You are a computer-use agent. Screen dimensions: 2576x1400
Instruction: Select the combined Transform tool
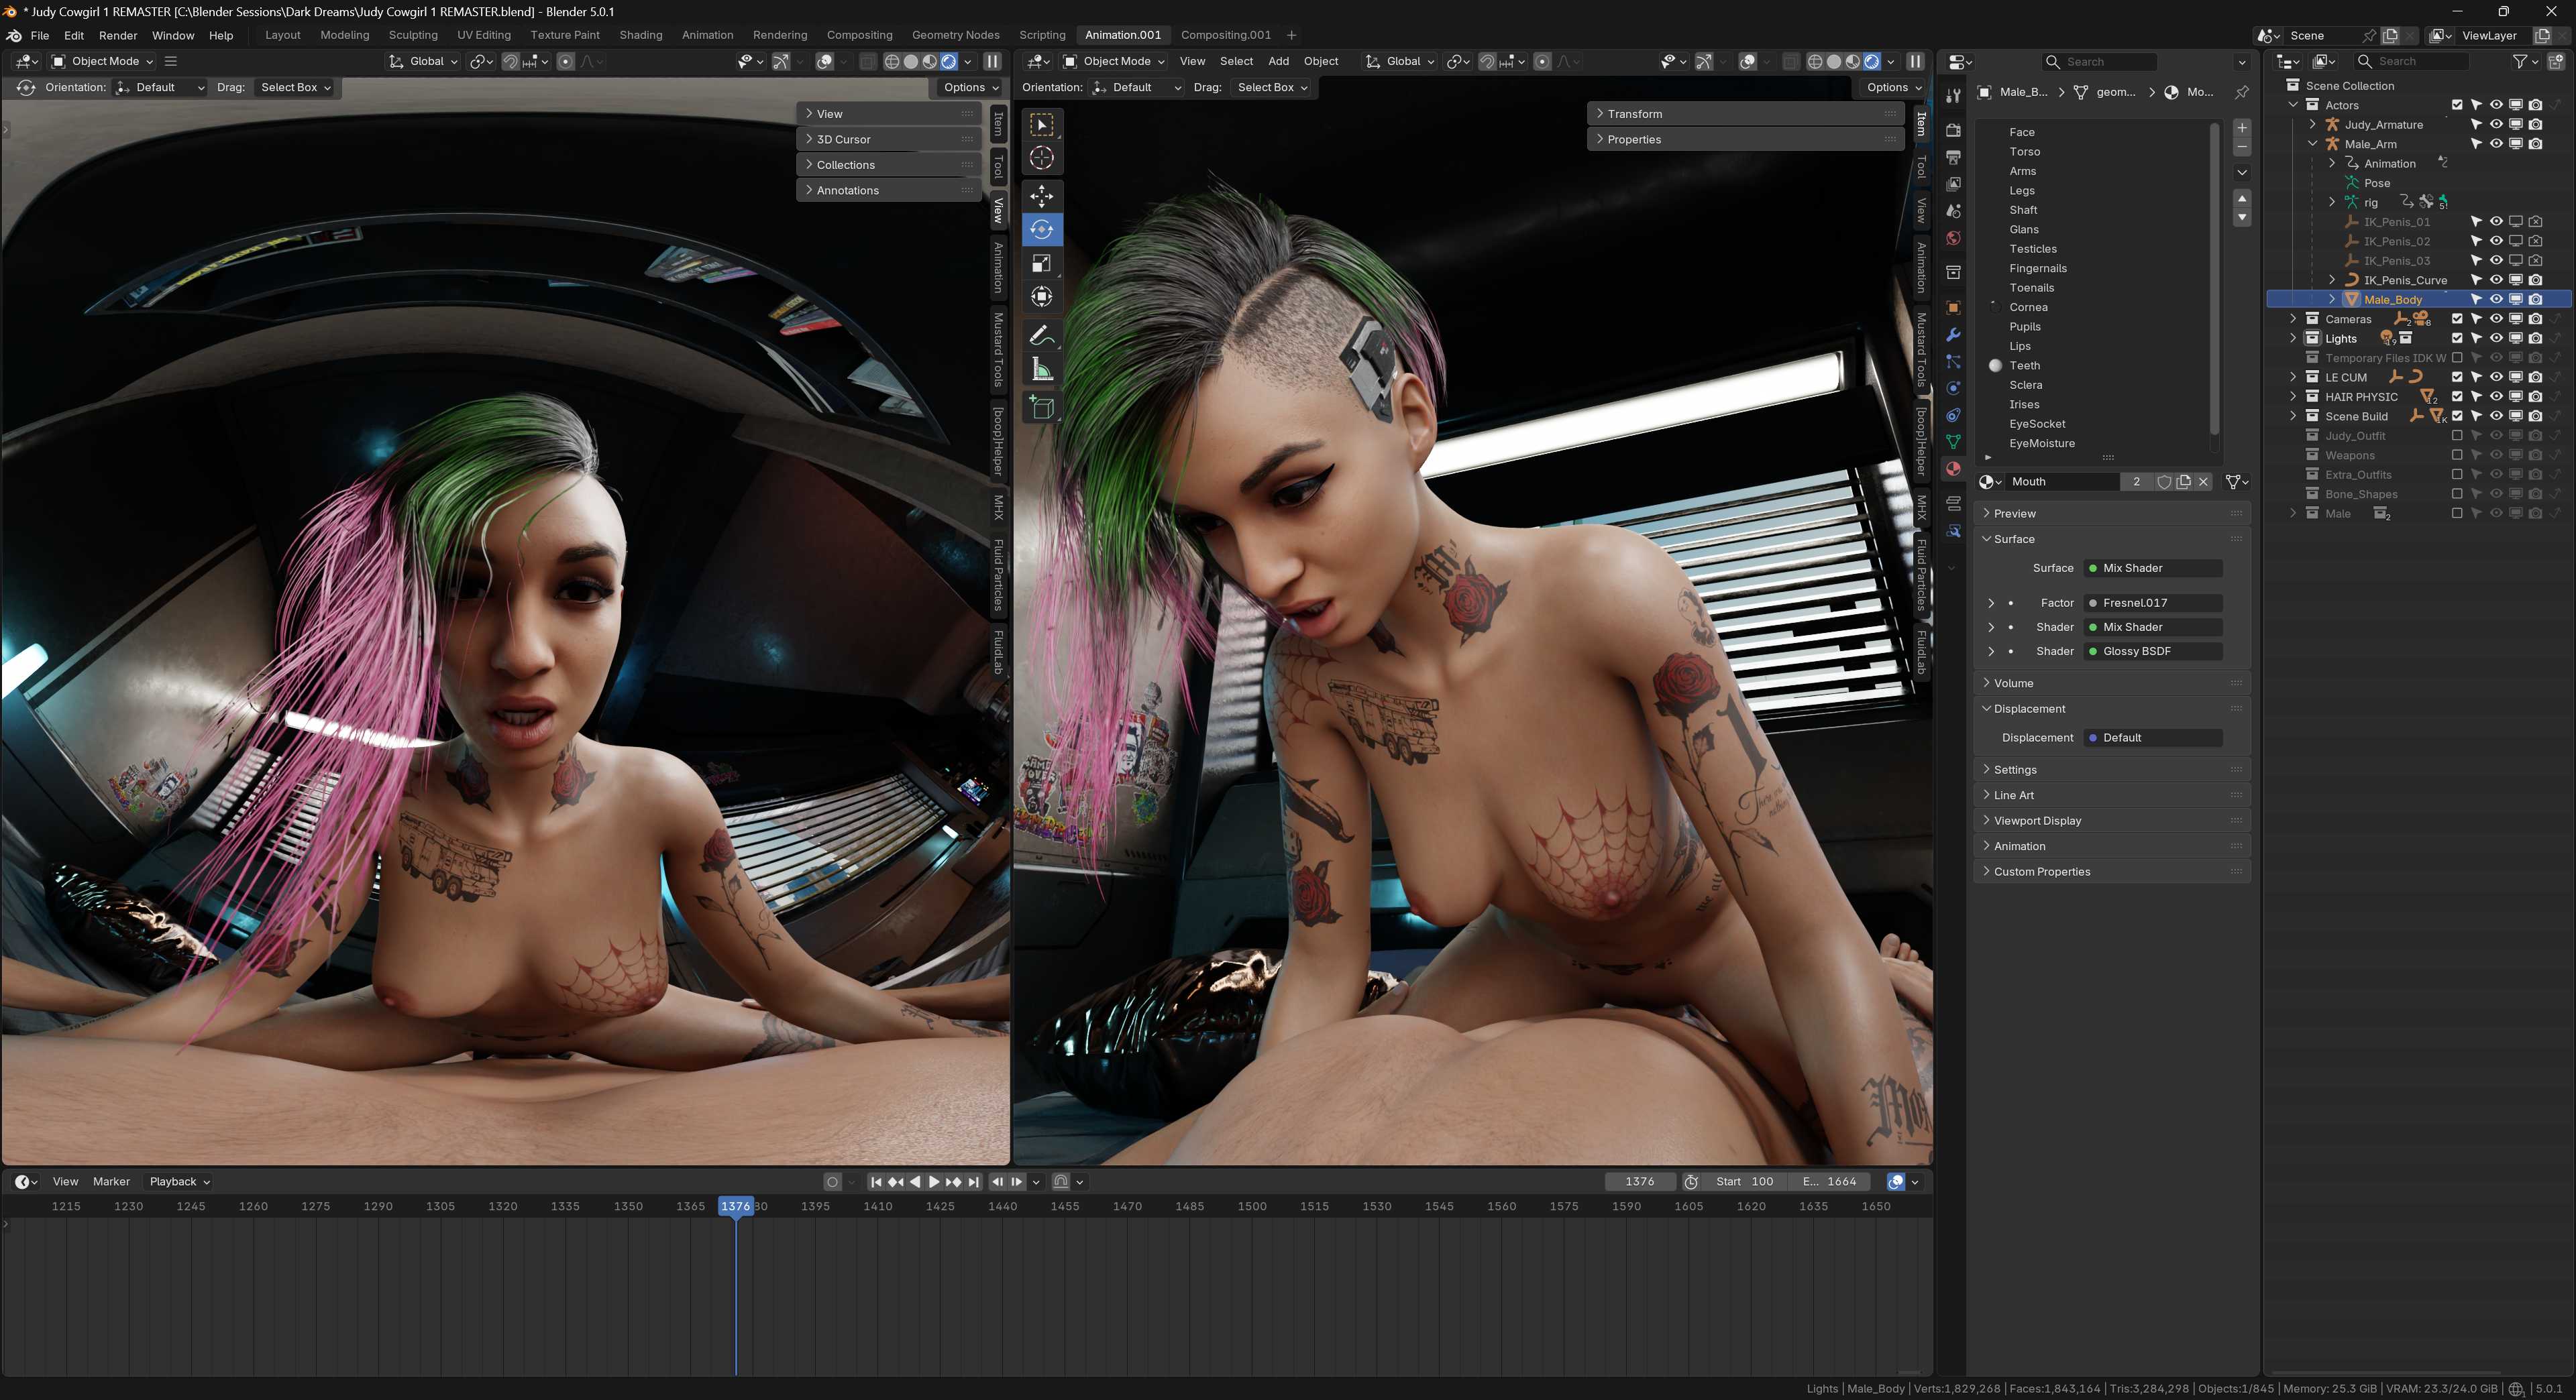(1042, 297)
